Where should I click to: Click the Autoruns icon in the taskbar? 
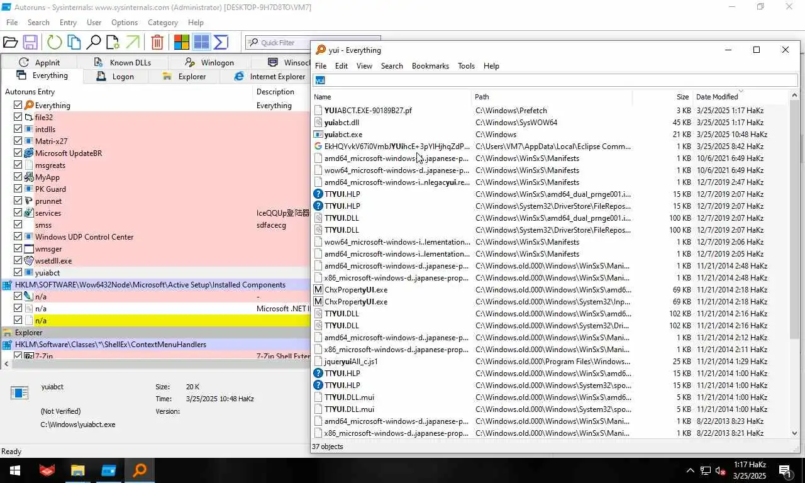click(x=109, y=470)
